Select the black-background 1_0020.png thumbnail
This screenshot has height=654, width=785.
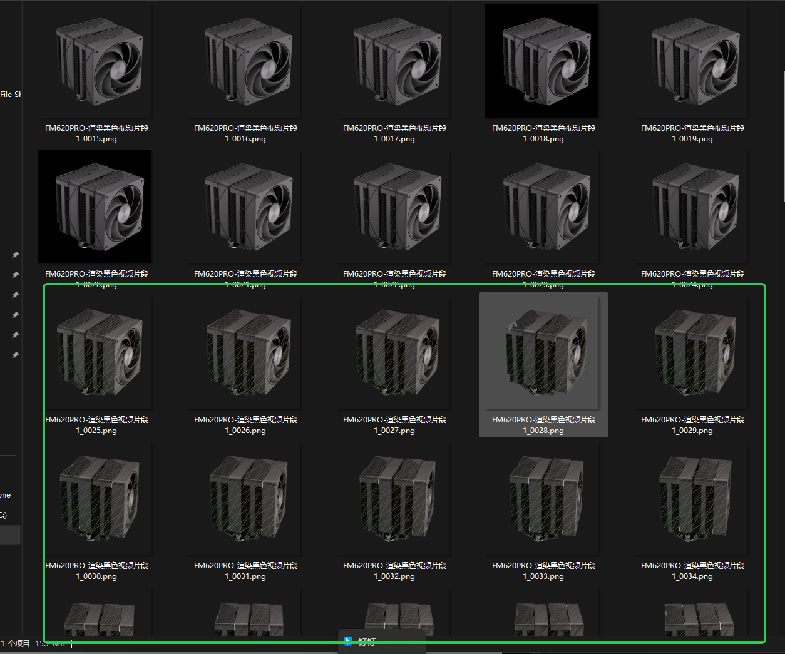click(x=95, y=207)
